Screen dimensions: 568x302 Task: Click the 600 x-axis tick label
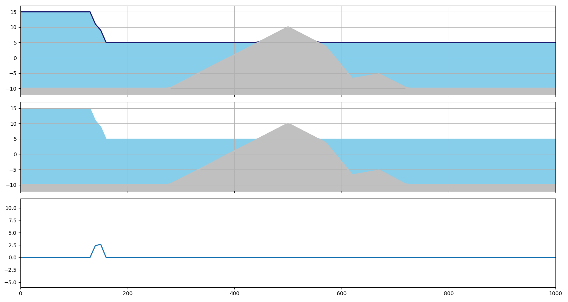342,293
